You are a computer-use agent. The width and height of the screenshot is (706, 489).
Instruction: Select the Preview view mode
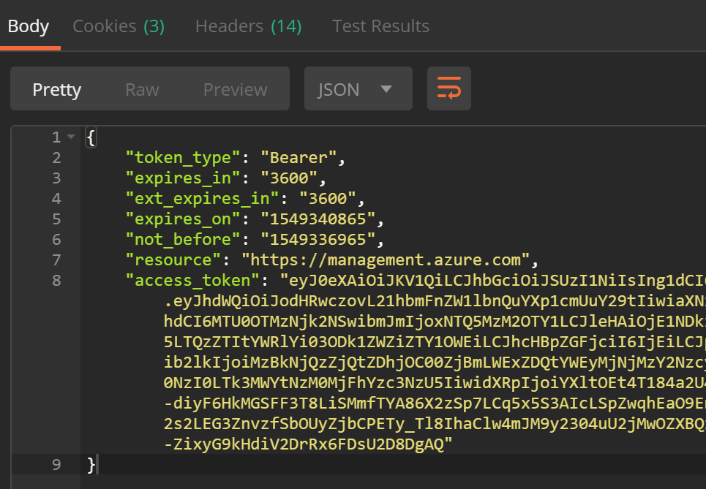click(x=235, y=89)
